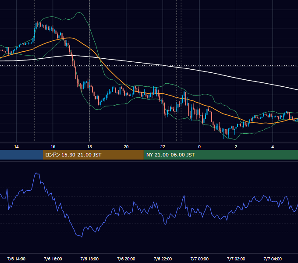Click the time axis label 4

pos(273,147)
